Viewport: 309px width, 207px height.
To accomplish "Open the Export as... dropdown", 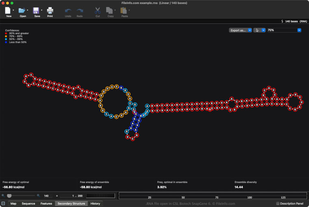I will pyautogui.click(x=240, y=30).
